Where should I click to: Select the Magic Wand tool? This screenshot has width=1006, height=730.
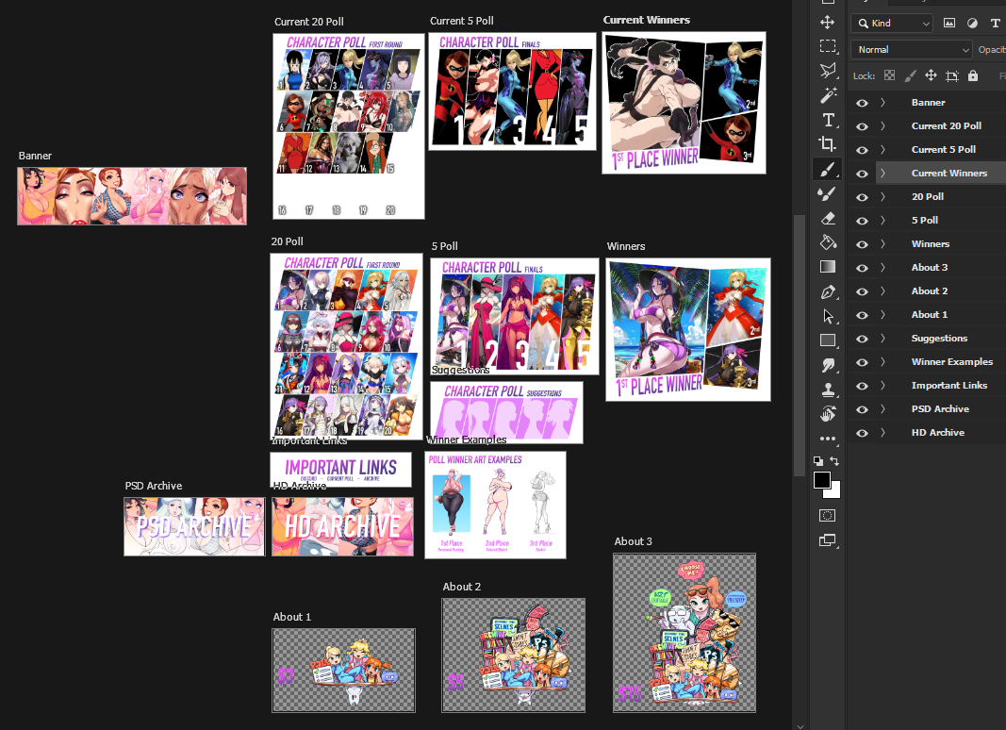click(828, 95)
